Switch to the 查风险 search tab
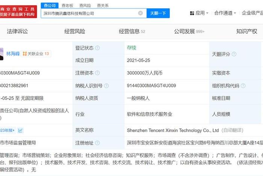Viewport: 263px width, 176px height. coord(85,6)
